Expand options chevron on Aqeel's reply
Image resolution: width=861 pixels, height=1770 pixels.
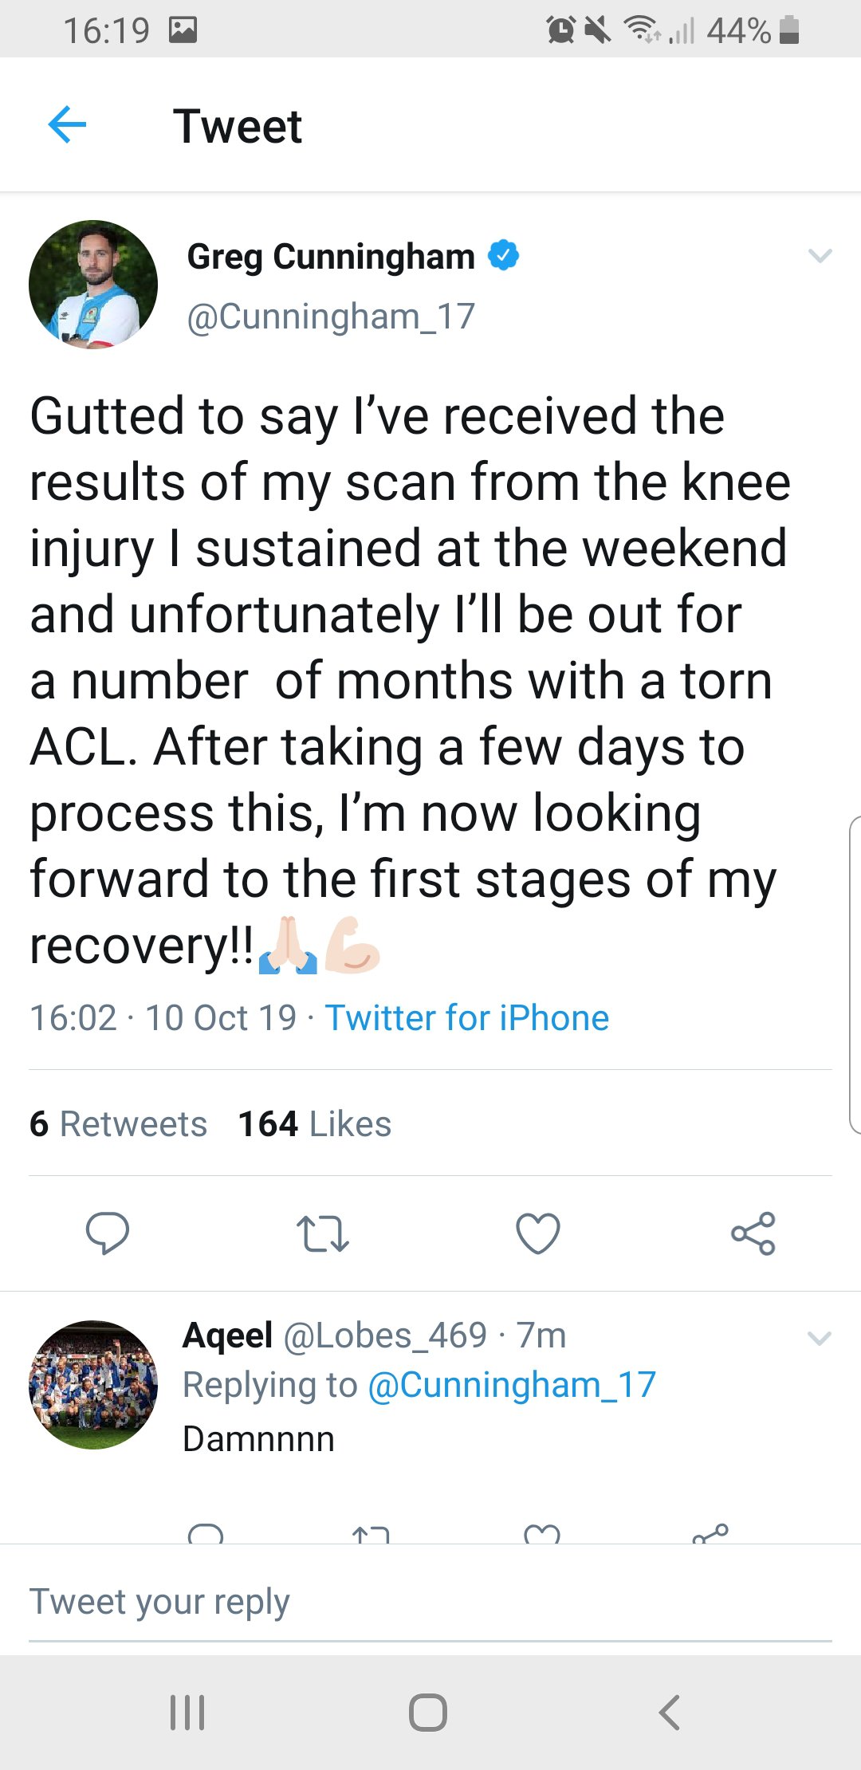point(820,1337)
